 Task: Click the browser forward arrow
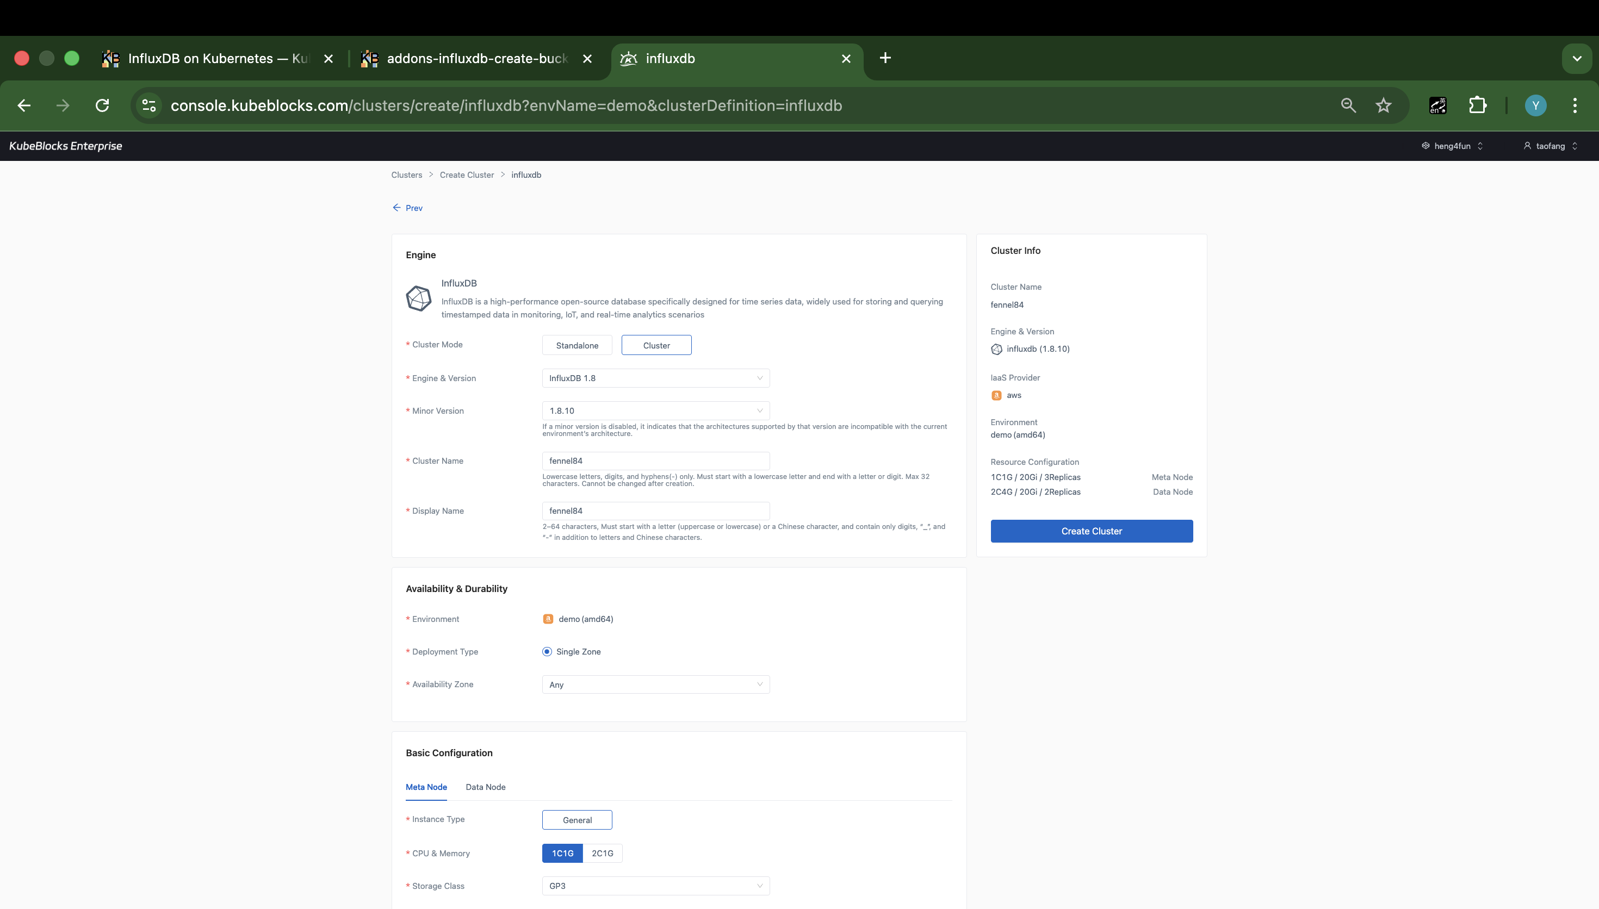coord(63,105)
